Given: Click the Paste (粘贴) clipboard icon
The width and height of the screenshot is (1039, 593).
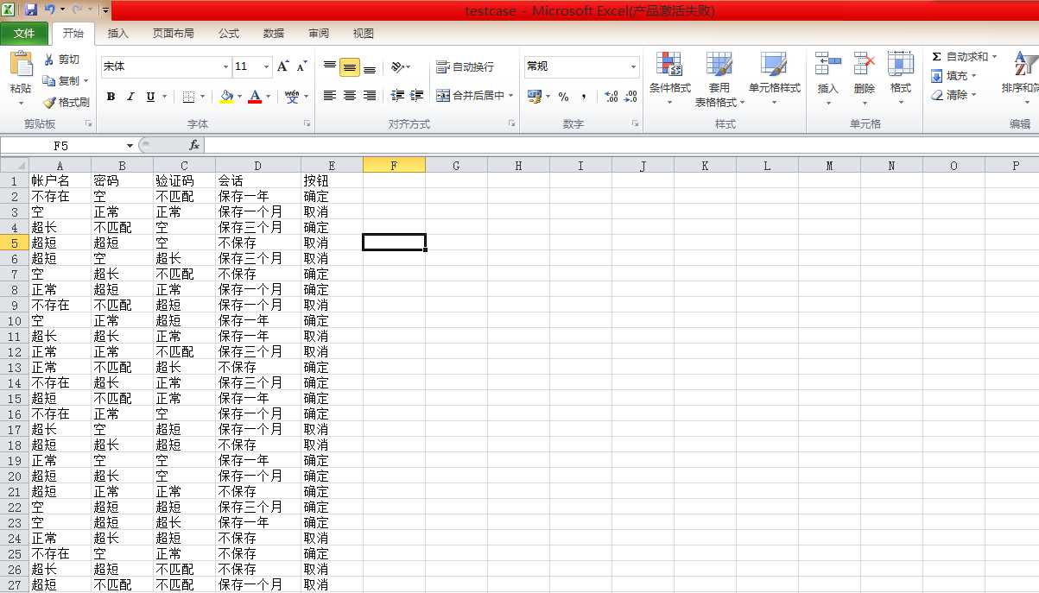Looking at the screenshot, I should (21, 65).
